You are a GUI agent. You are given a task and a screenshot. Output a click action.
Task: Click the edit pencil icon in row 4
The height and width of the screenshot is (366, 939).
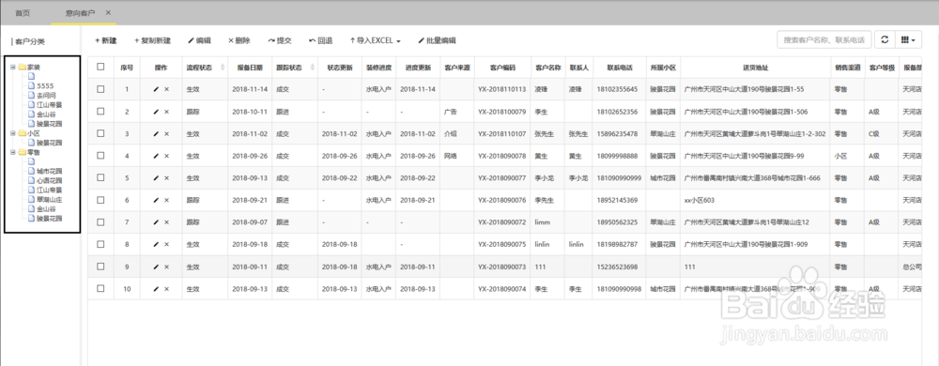pyautogui.click(x=156, y=156)
